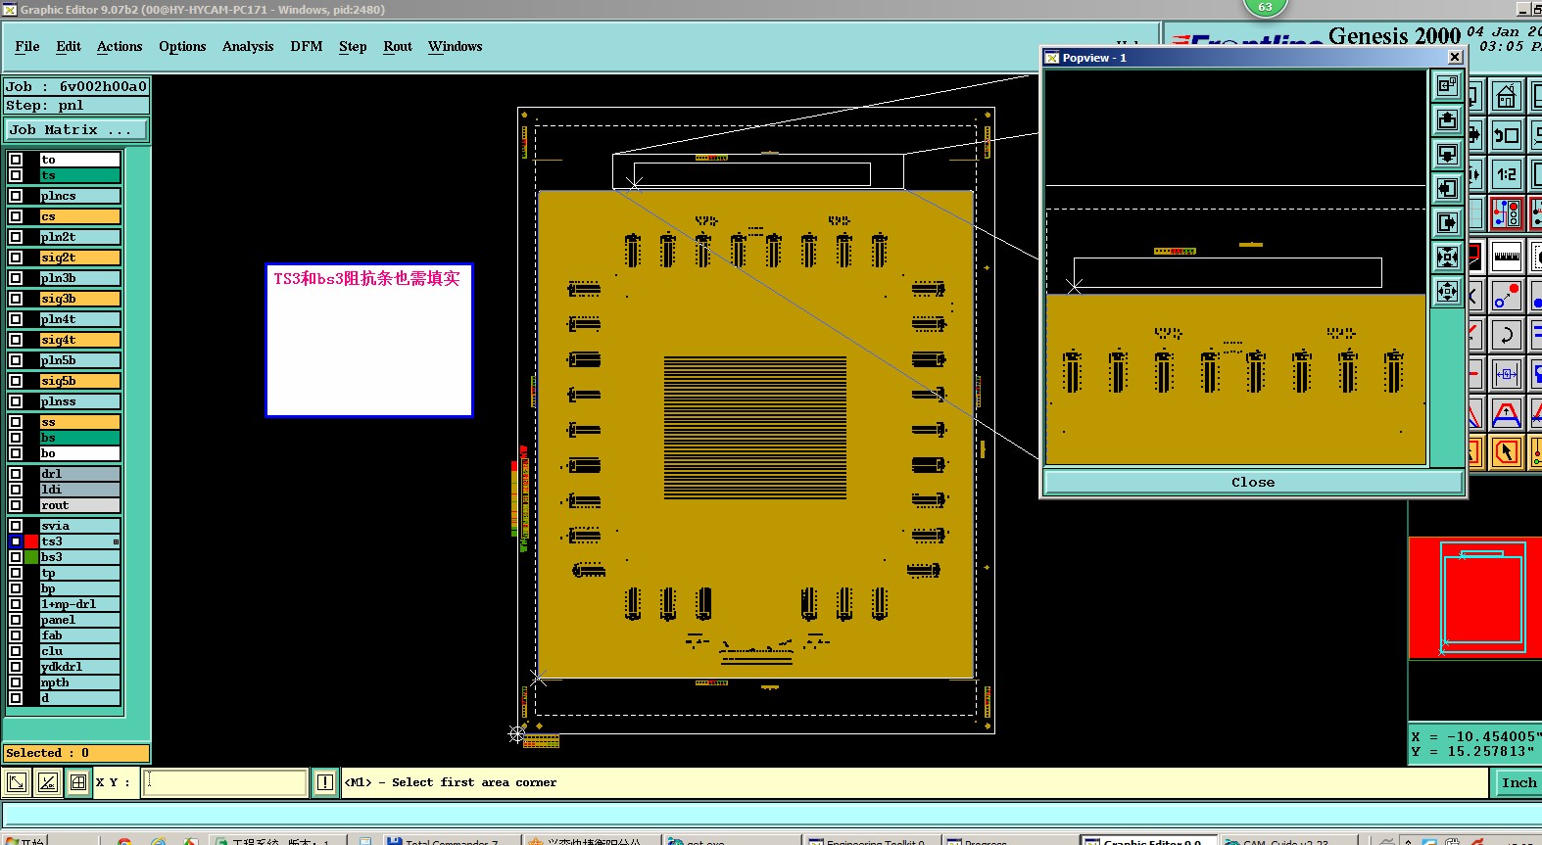
Task: Click the grid icon beside XY
Action: [78, 782]
